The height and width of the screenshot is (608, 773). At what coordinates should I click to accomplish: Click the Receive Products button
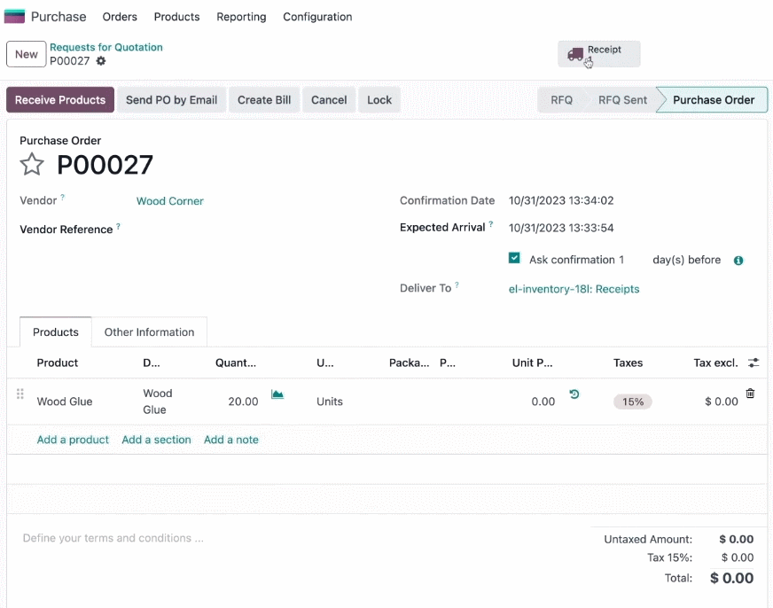pyautogui.click(x=60, y=100)
